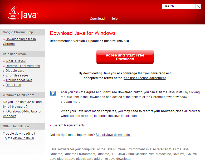Click the Offline Installation section header
Image resolution: width=205 pixels, height=164 pixels.
(x=23, y=126)
